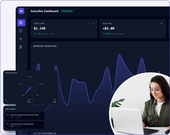Image resolution: width=170 pixels, height=135 pixels.
Task: Click the $1.24B value
Action: click(40, 28)
